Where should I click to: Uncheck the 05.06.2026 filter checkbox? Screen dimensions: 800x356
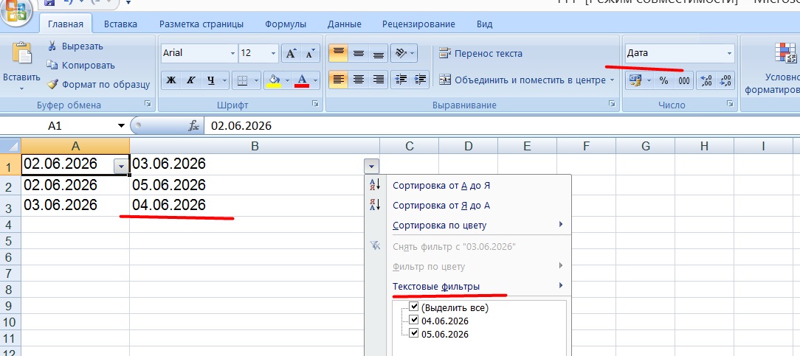(x=414, y=334)
